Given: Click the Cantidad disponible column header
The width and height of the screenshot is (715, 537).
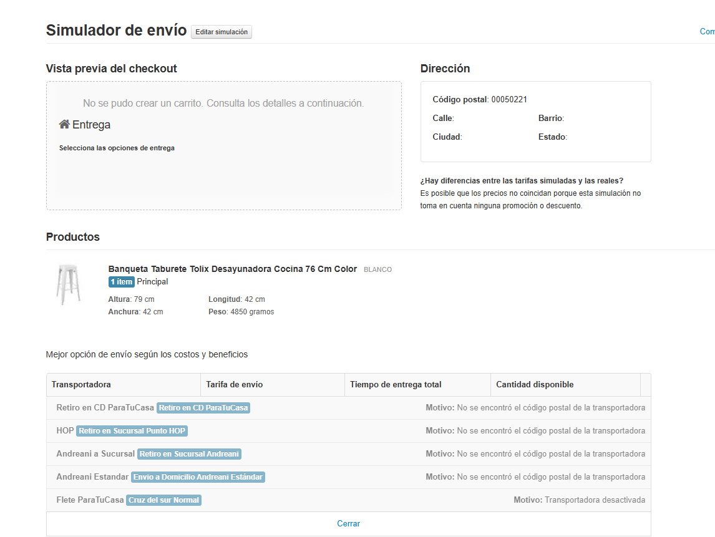Looking at the screenshot, I should click(535, 385).
